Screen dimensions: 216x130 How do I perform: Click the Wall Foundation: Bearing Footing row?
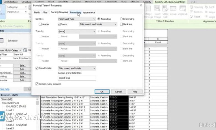click(x=65, y=97)
